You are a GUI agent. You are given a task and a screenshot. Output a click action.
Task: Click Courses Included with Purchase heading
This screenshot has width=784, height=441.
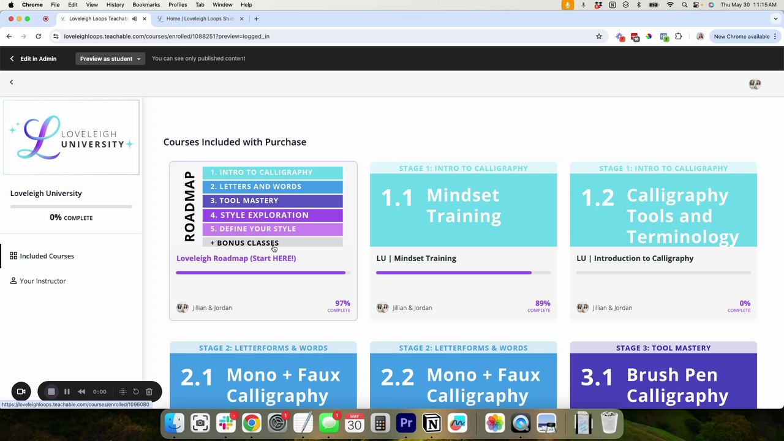click(x=235, y=142)
